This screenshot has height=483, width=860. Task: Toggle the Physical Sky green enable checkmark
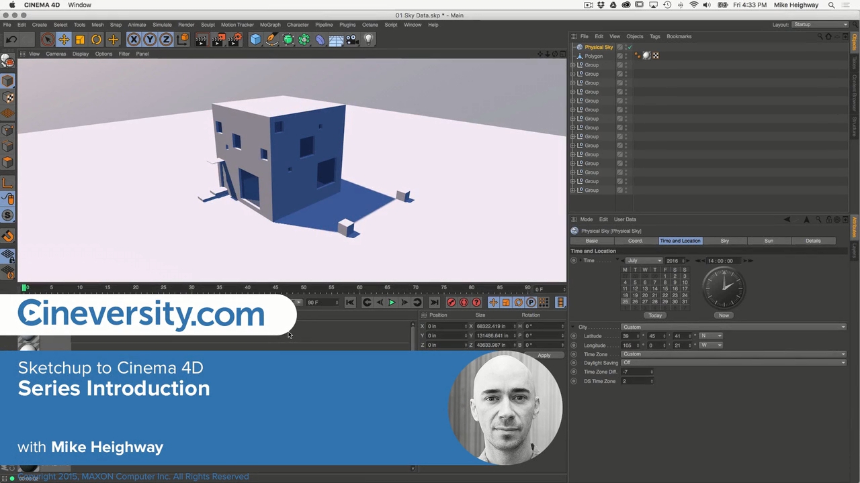point(630,47)
